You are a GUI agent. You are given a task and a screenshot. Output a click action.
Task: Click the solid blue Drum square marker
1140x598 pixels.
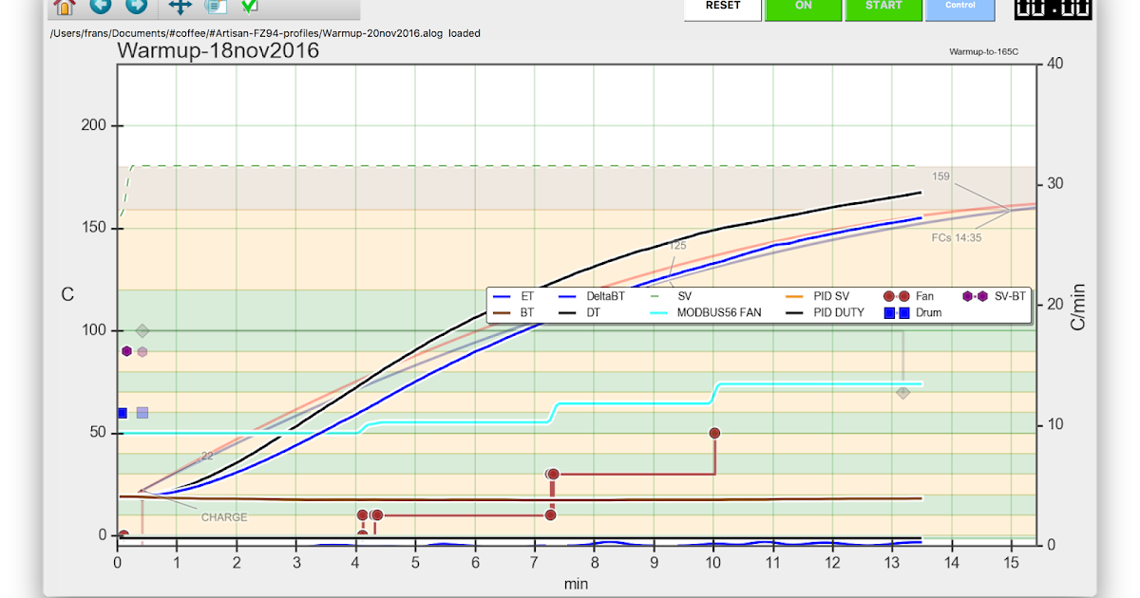(x=123, y=413)
